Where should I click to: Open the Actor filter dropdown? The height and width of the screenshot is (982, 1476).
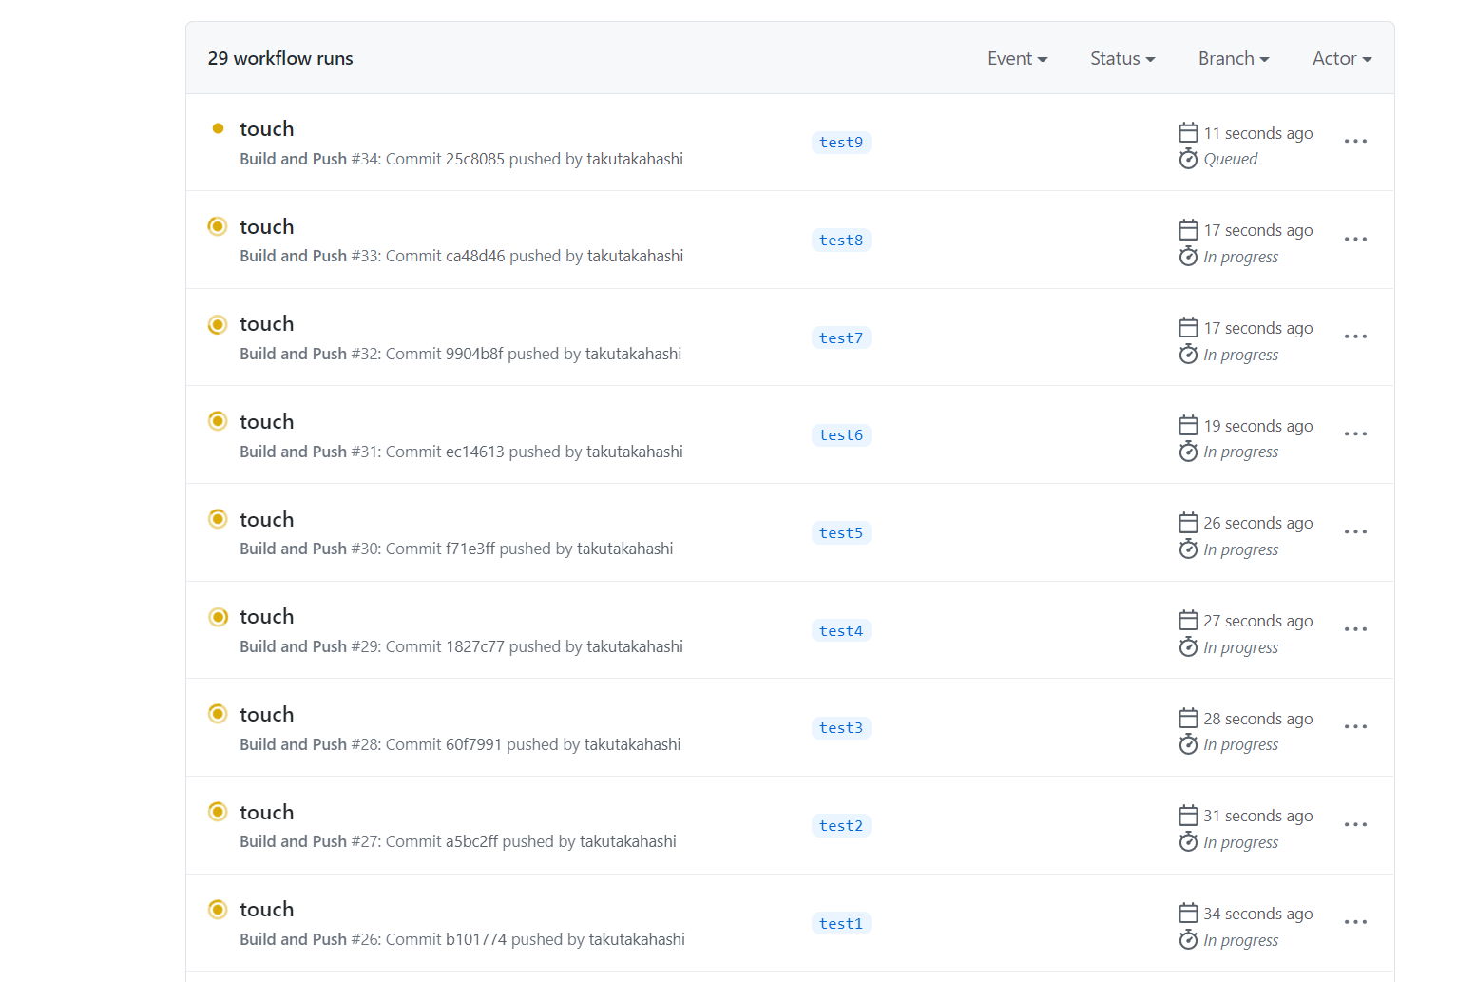tap(1342, 59)
